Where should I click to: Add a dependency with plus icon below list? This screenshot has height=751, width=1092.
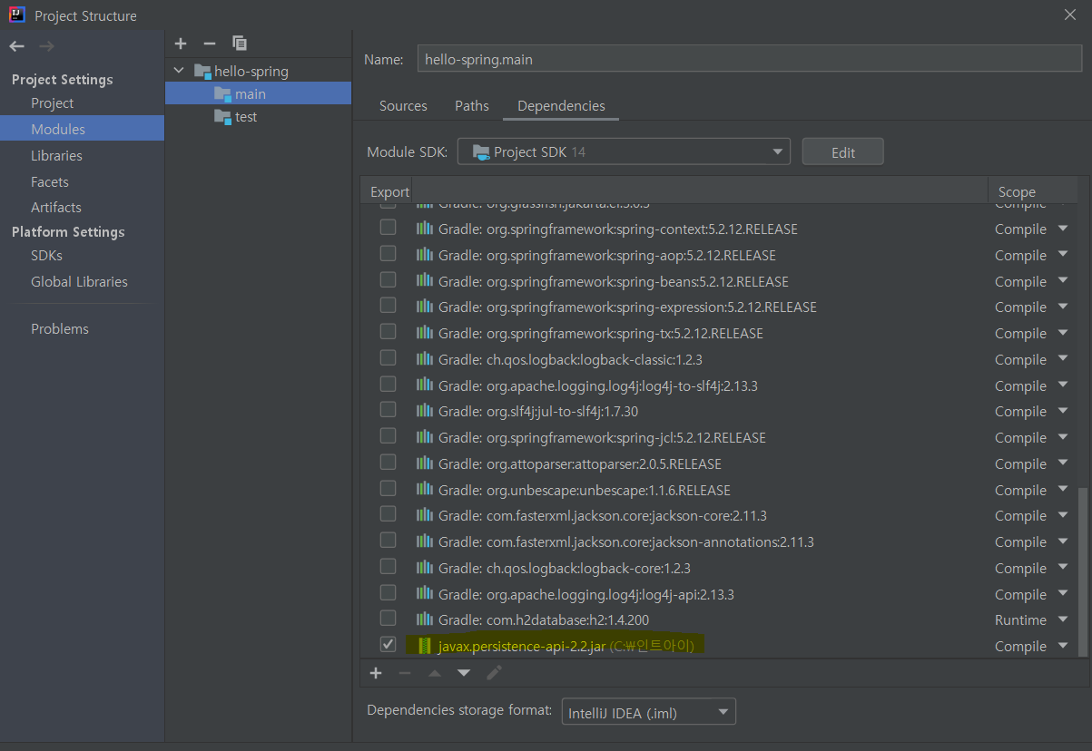click(x=376, y=673)
